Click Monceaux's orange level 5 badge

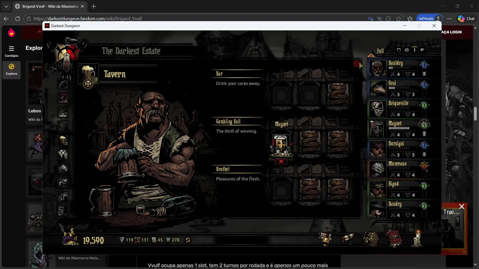tap(424, 166)
